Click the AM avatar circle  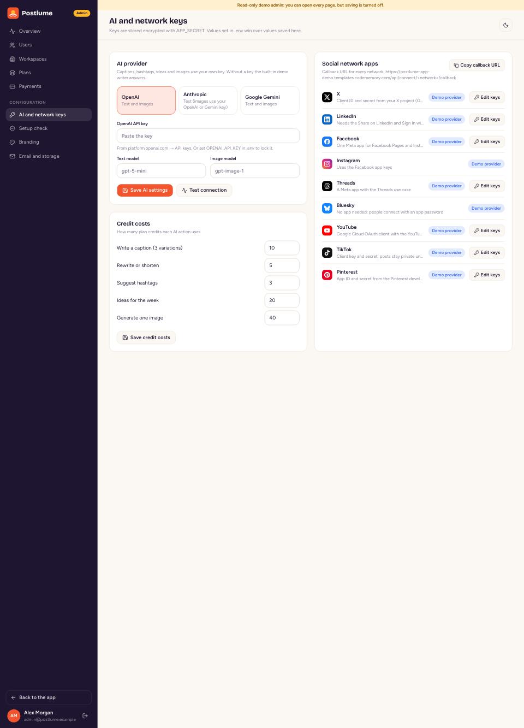tap(14, 715)
